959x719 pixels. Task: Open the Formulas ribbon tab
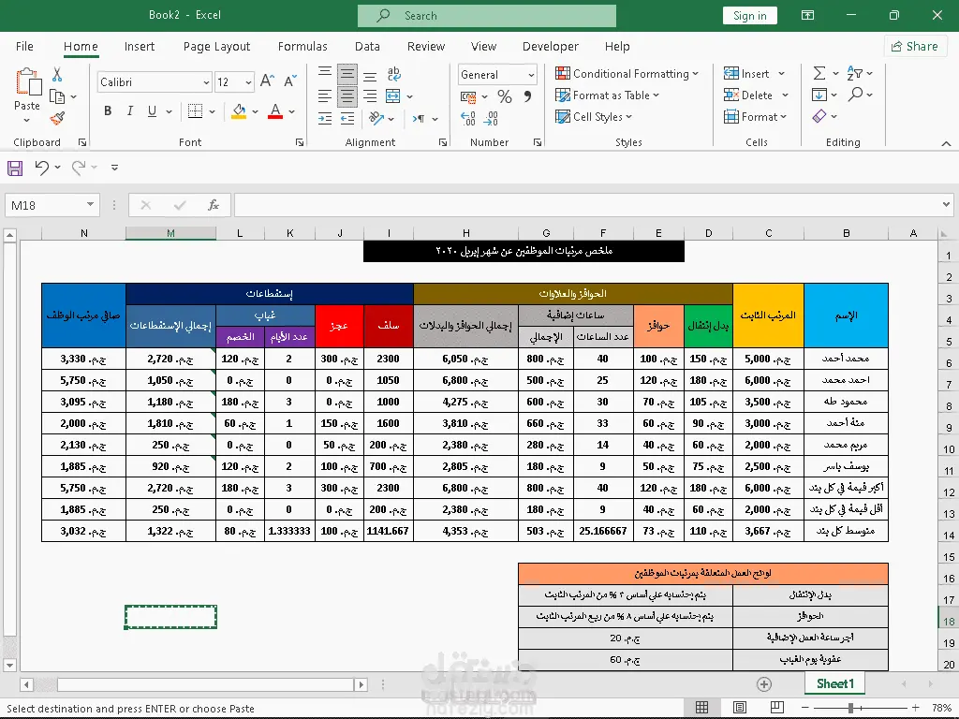coord(302,46)
